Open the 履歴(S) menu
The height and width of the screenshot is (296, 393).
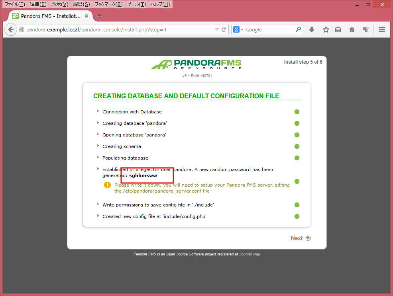tap(81, 4)
